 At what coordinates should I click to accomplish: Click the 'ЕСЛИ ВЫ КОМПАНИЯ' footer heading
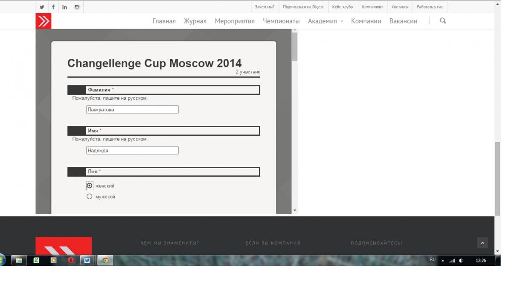pyautogui.click(x=273, y=243)
